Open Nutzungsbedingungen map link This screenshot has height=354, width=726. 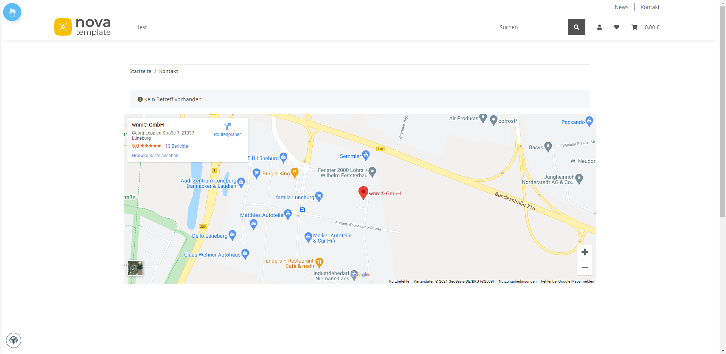click(518, 281)
